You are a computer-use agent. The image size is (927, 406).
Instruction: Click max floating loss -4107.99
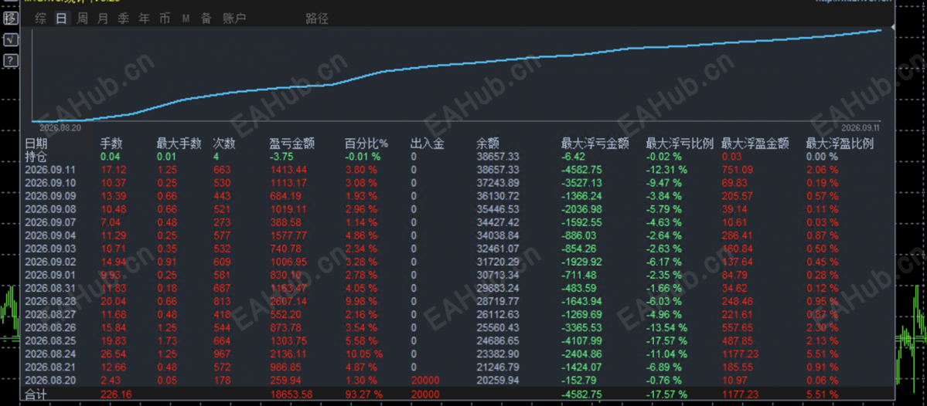pyautogui.click(x=581, y=340)
